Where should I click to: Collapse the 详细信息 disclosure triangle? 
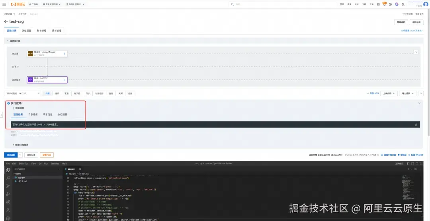[x=14, y=108]
